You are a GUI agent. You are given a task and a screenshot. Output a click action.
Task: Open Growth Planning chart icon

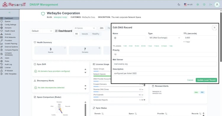coord(1,44)
